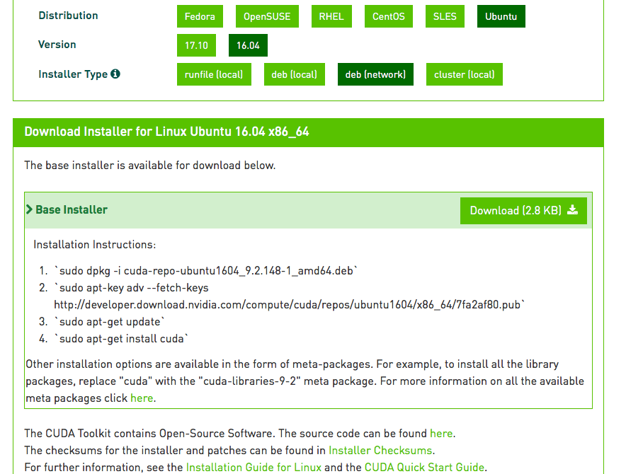
Task: Click the Distribution label
Action: coord(68,16)
